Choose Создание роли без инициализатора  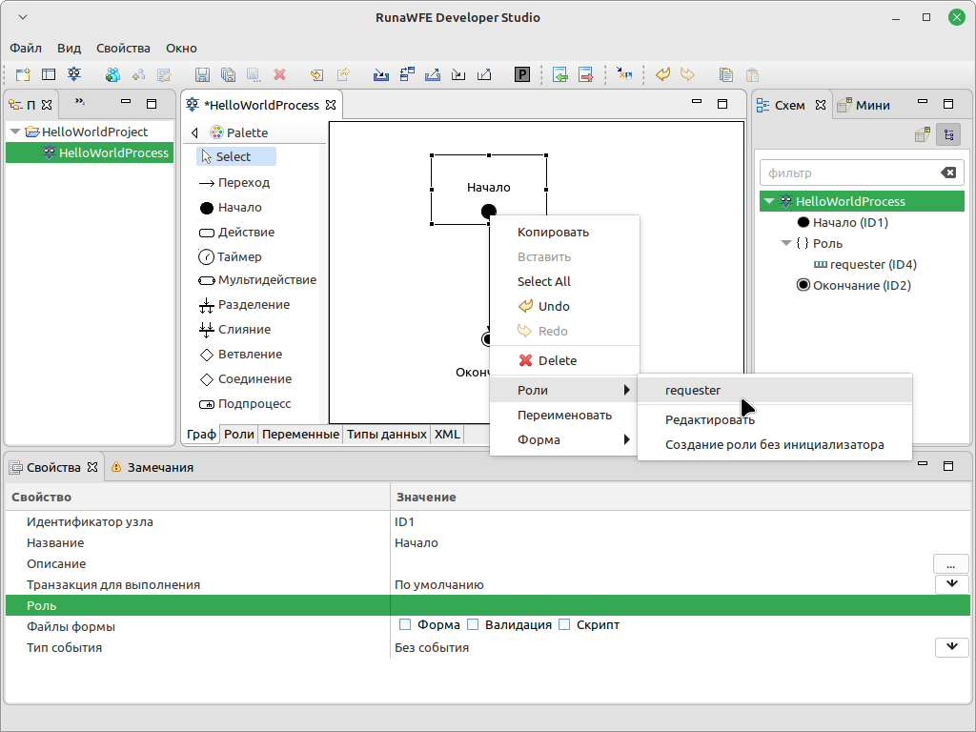click(x=774, y=445)
